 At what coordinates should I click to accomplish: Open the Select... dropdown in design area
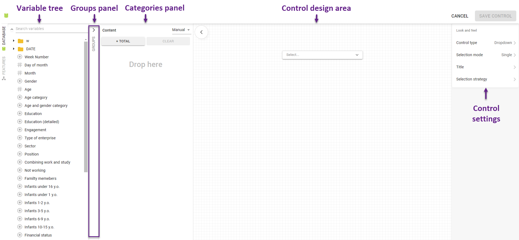point(322,55)
